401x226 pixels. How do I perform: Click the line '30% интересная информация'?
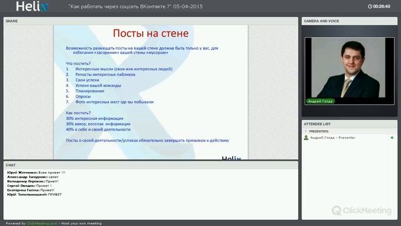[95, 119]
